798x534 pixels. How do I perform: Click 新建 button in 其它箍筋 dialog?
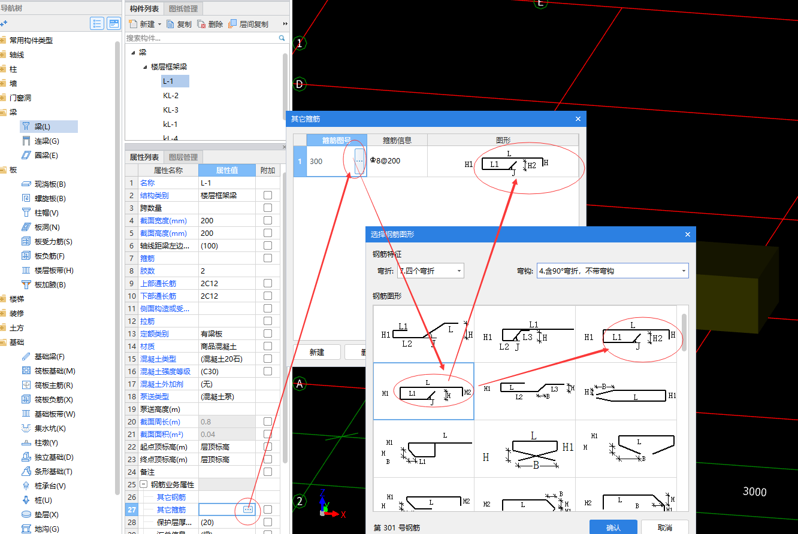[x=317, y=352]
